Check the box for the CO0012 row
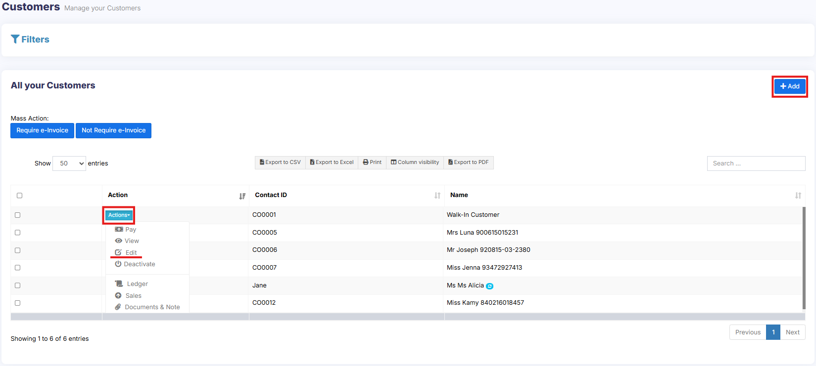816x366 pixels. tap(18, 303)
